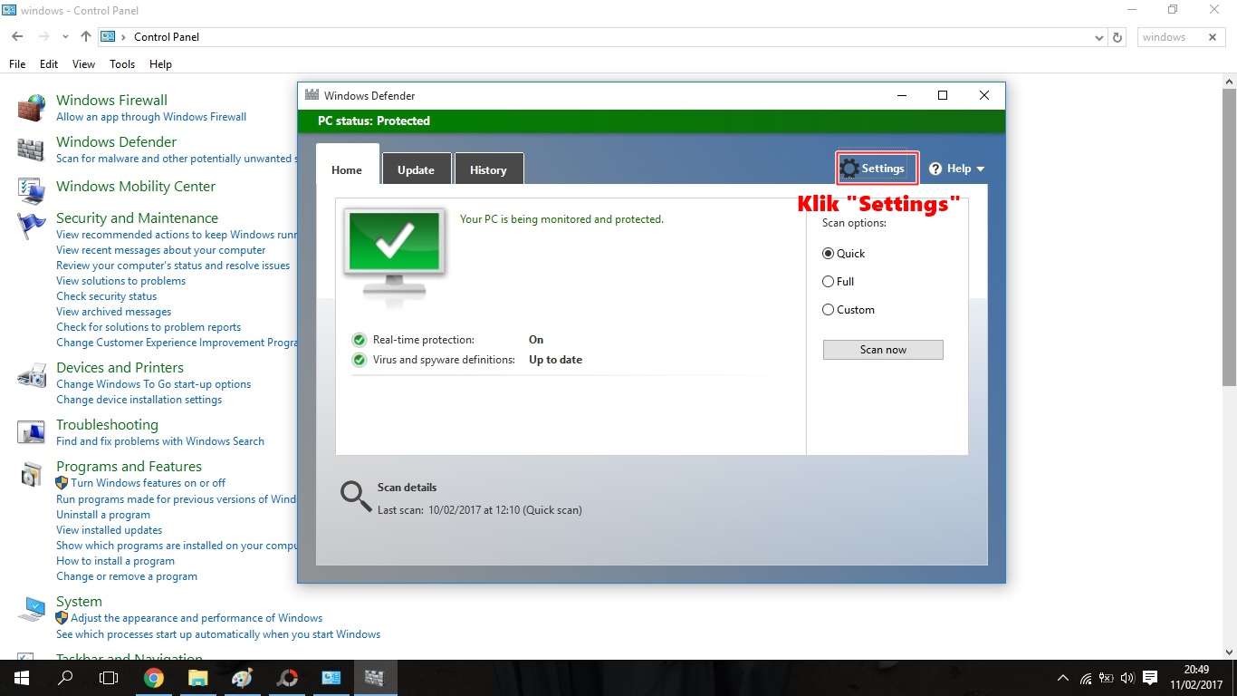Open File Explorer from the taskbar
1237x696 pixels.
(x=197, y=678)
